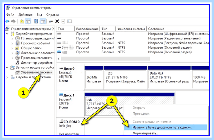
Task: Open the Справка menu
Action: point(52,15)
